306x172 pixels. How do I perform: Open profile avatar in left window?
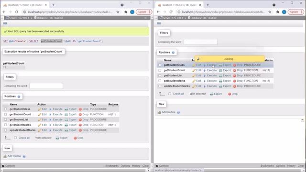coord(132,12)
